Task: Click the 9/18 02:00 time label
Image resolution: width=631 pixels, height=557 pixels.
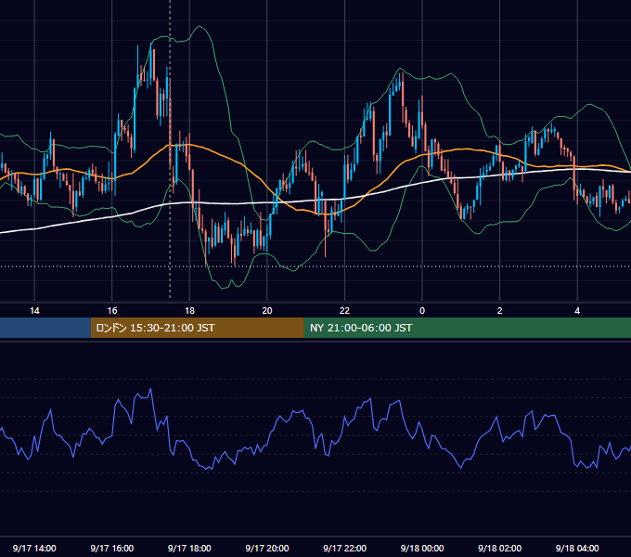Action: 499,548
